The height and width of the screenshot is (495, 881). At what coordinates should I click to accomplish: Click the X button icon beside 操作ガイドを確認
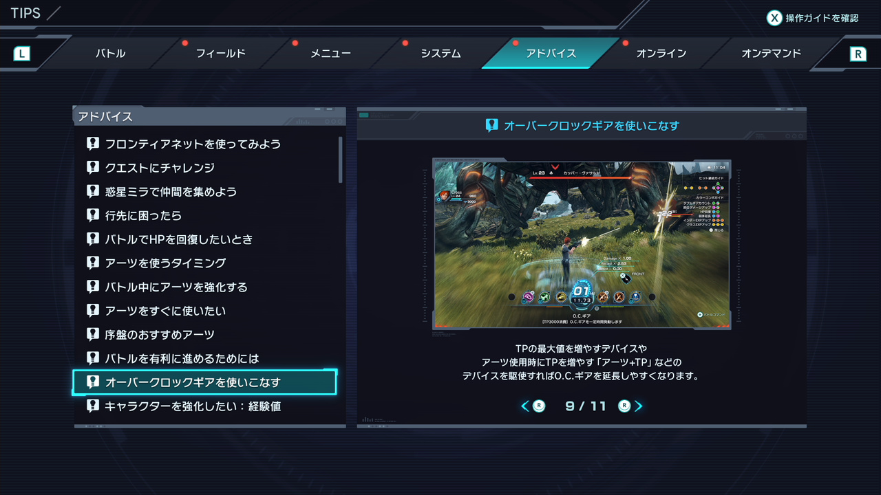point(774,18)
